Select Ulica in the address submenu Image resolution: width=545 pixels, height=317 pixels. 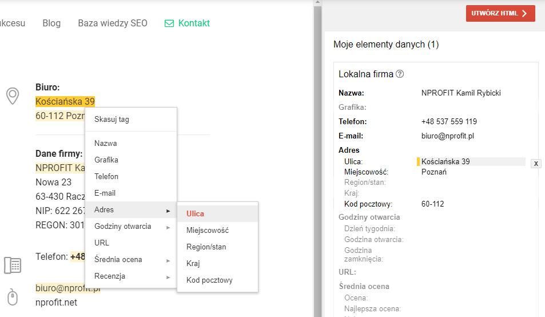195,214
